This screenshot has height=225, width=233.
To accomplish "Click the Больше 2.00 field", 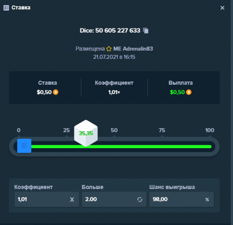I will [114, 199].
